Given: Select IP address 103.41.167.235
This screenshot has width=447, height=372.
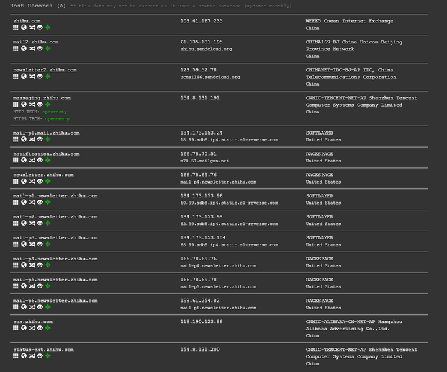Looking at the screenshot, I should click(201, 21).
